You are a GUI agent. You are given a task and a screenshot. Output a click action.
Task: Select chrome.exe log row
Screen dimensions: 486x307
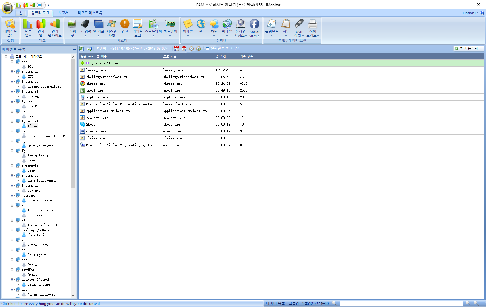(x=282, y=84)
